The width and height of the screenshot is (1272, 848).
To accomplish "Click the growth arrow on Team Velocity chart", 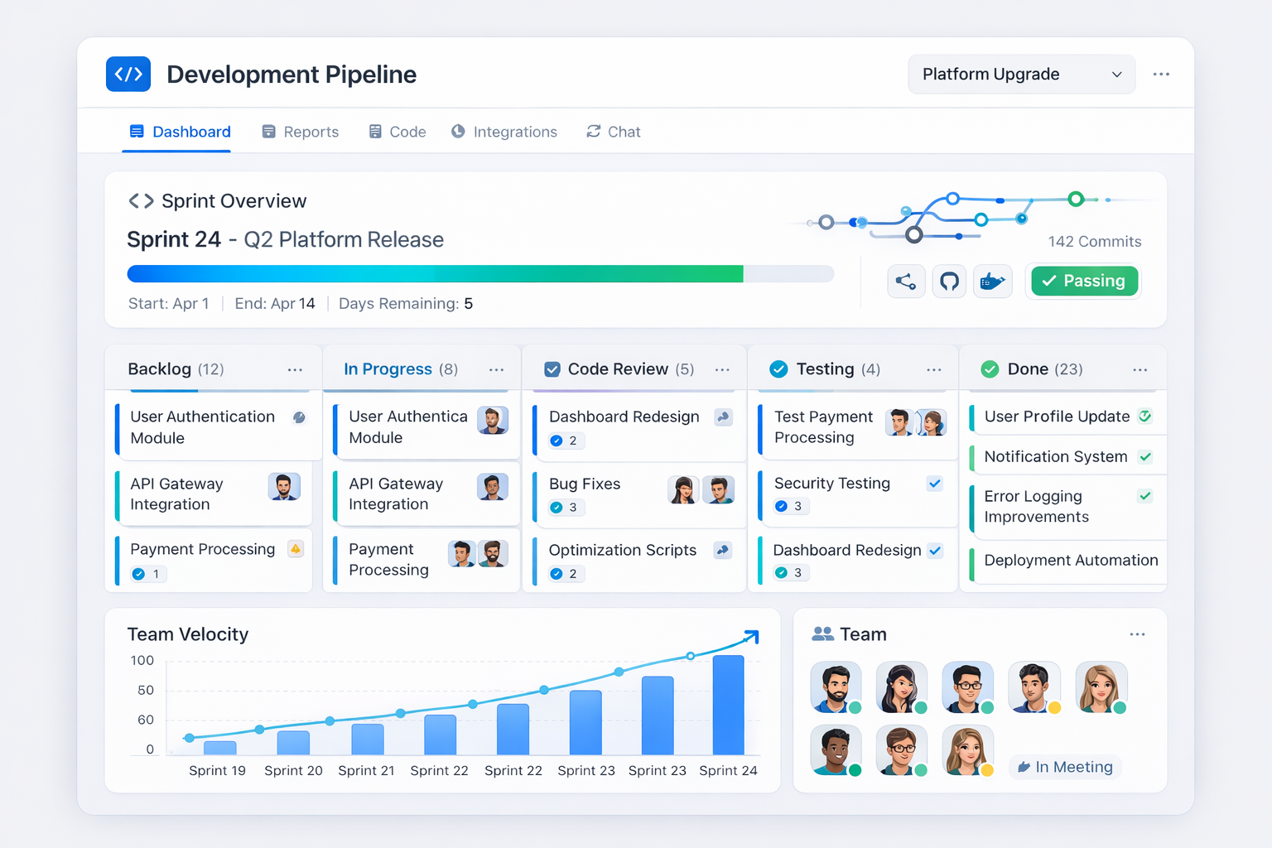I will [x=750, y=636].
